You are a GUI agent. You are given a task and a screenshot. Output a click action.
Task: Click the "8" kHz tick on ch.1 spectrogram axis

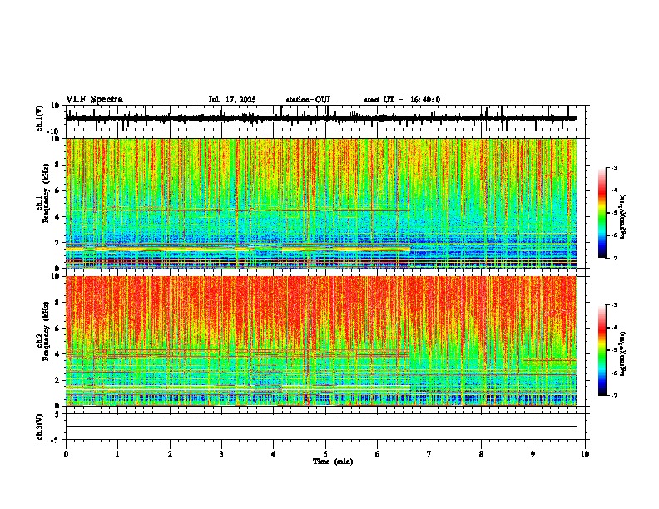tap(57, 165)
